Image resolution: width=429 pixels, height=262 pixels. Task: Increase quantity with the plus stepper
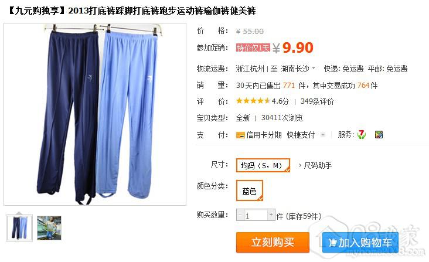[271, 215]
